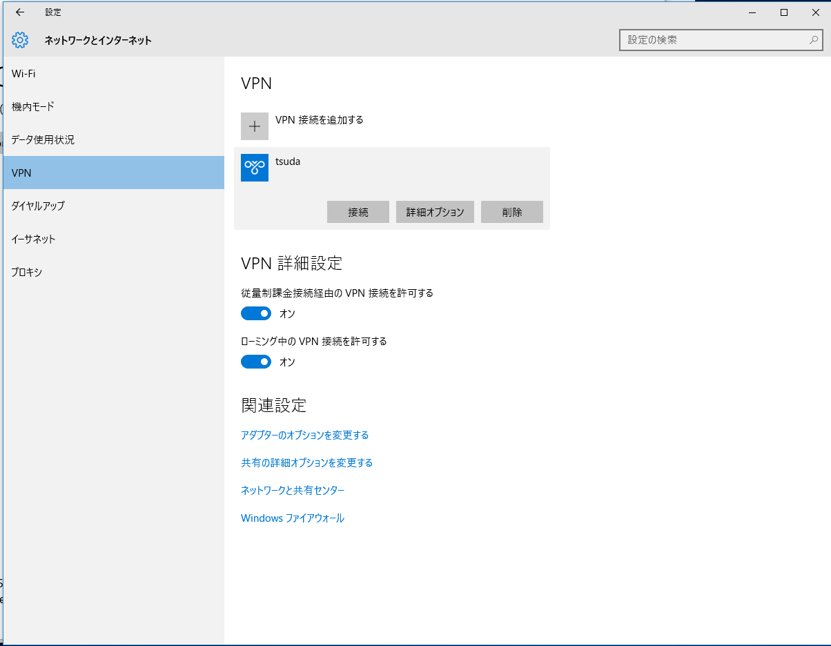Viewport: 831px width, 646px height.
Task: Click the back arrow in title bar
Action: coord(20,12)
